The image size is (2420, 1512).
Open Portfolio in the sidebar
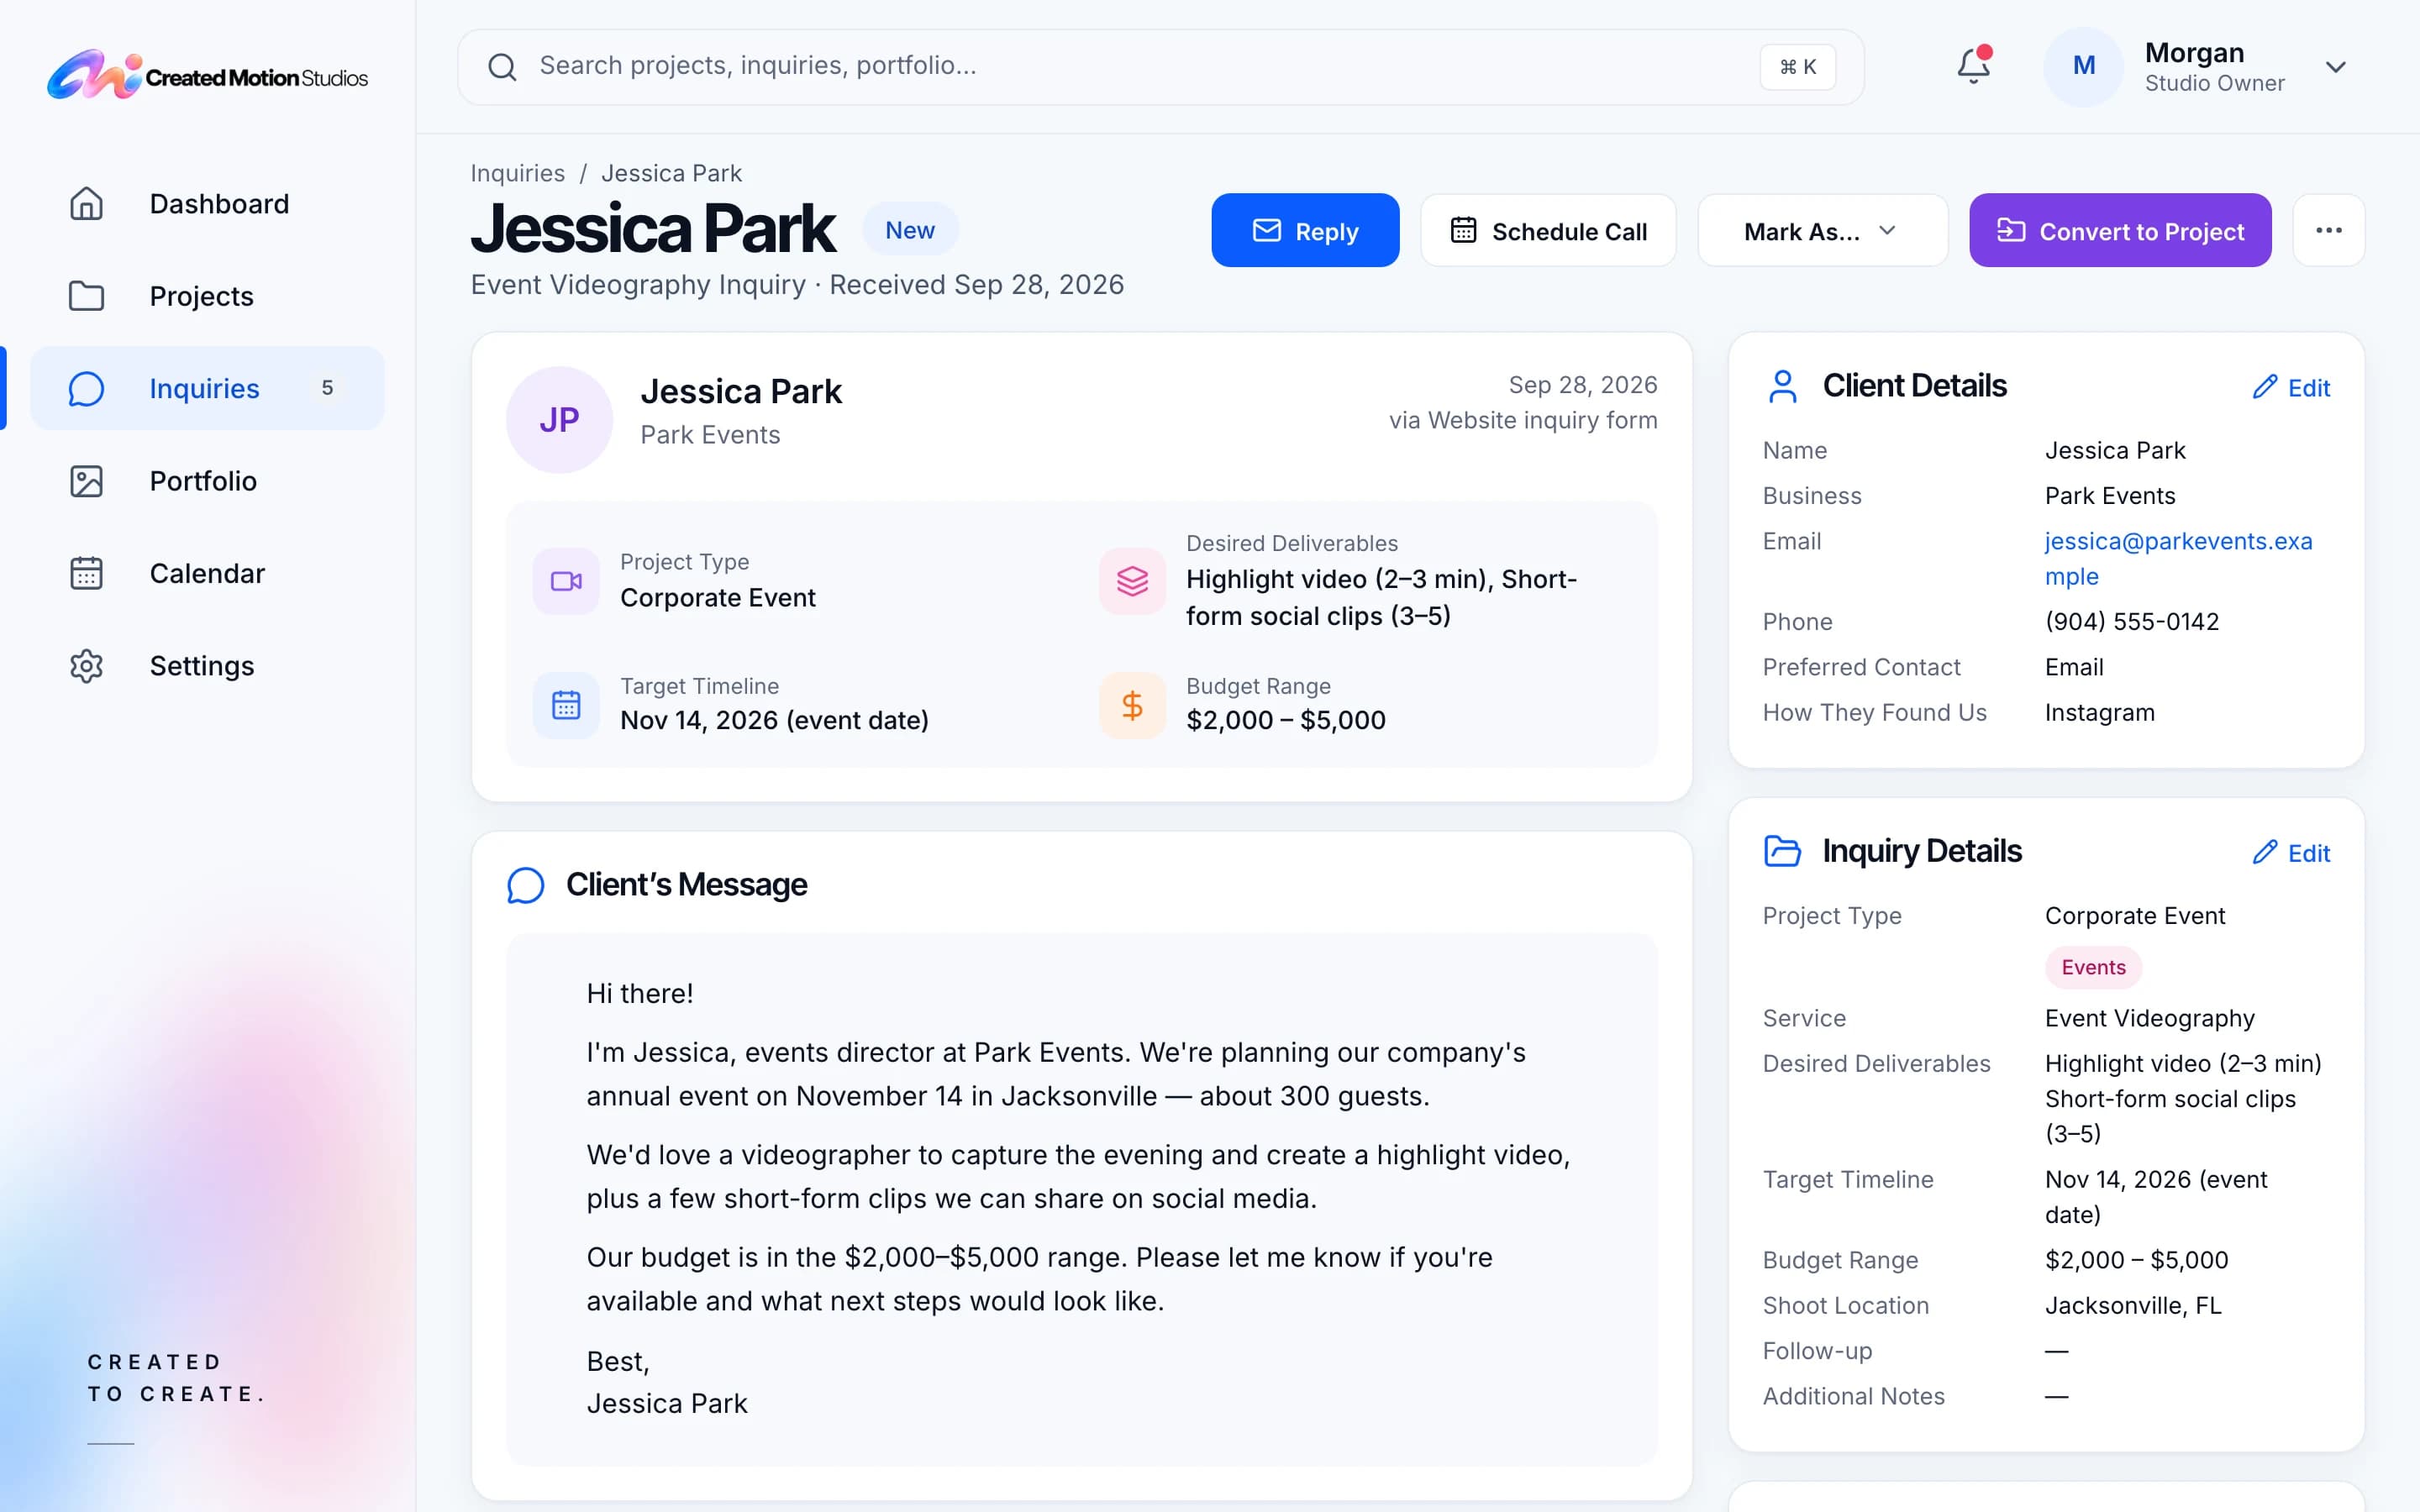click(x=208, y=481)
